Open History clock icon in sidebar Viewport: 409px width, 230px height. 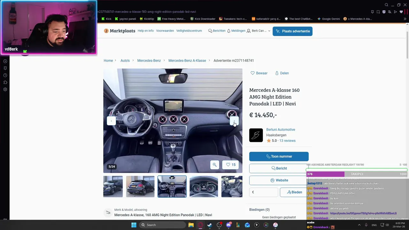pyautogui.click(x=5, y=75)
